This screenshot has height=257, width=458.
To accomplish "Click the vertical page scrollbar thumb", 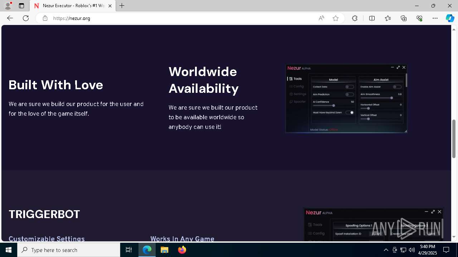I will 454,138.
